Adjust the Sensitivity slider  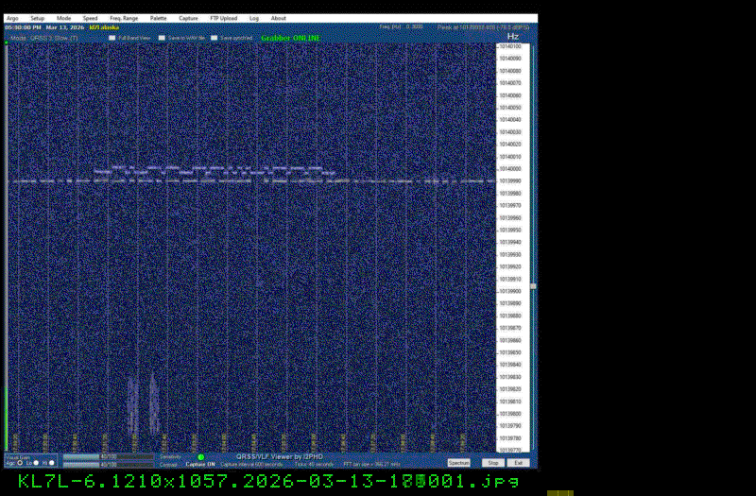click(x=107, y=457)
